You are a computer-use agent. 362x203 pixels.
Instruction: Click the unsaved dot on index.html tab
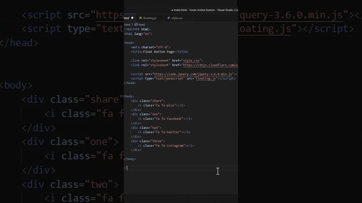tap(132, 18)
